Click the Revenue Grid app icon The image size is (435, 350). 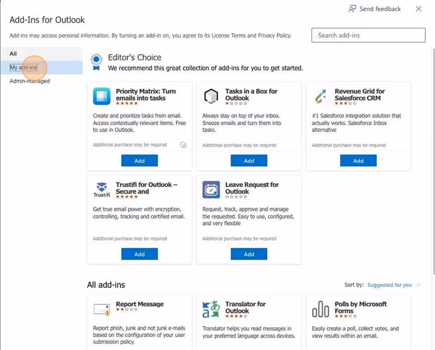pos(320,96)
